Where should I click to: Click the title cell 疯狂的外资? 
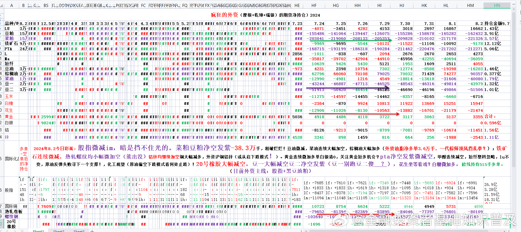pyautogui.click(x=224, y=15)
